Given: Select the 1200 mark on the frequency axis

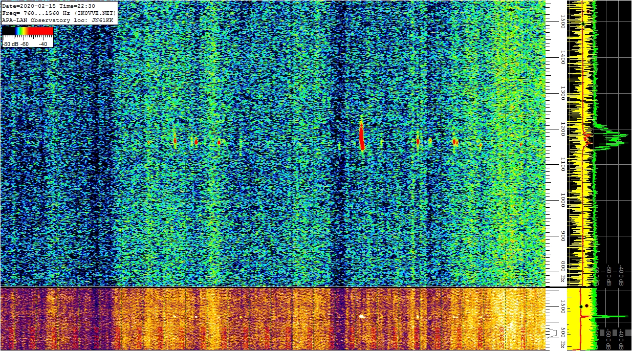Looking at the screenshot, I should pos(563,129).
